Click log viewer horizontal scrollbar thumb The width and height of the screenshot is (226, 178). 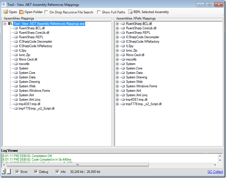pyautogui.click(x=78, y=165)
